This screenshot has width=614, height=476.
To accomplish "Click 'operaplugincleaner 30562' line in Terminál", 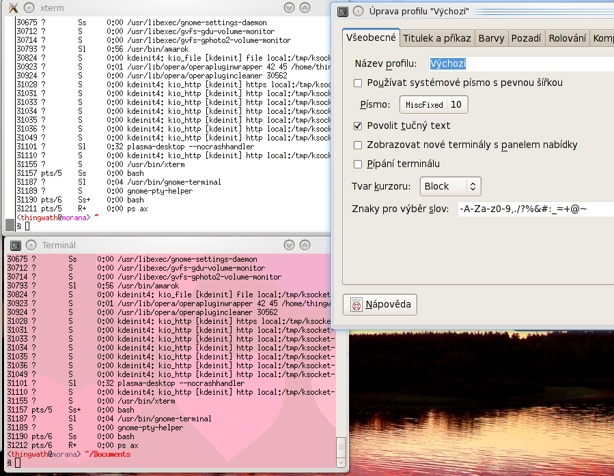I will (x=198, y=312).
